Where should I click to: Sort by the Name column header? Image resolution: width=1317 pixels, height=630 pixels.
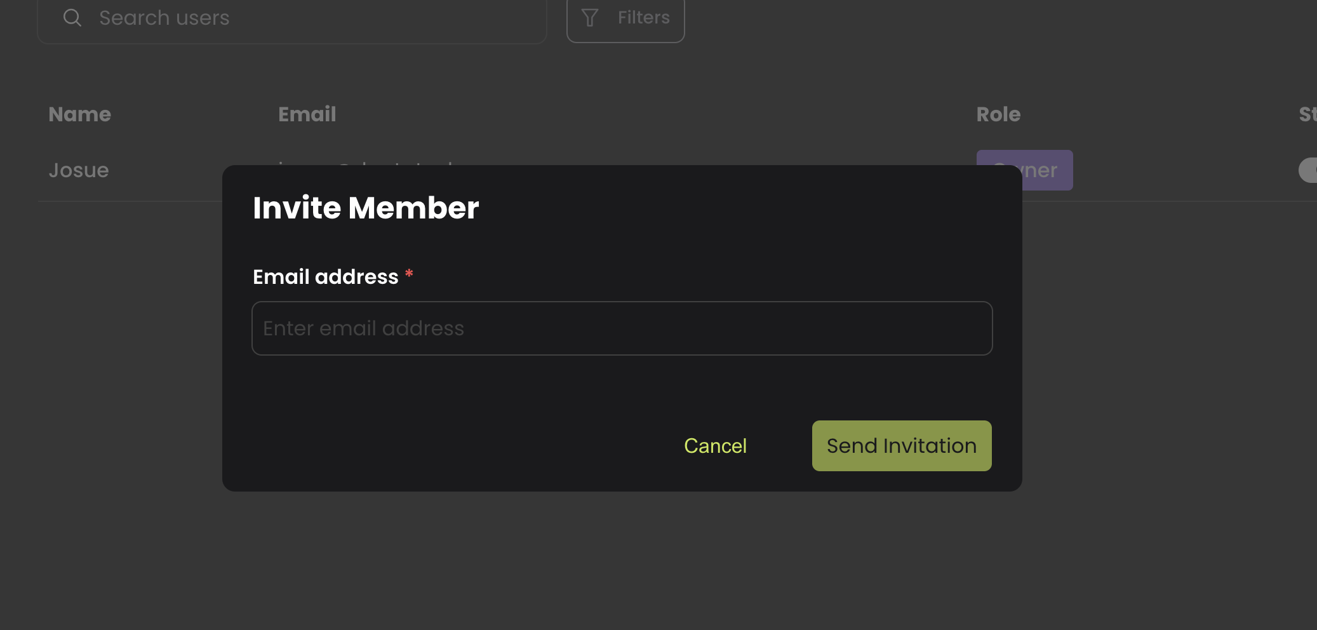coord(80,114)
